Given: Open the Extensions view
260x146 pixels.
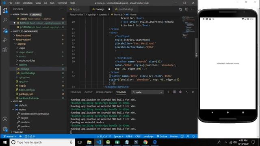Looking at the screenshot, I should (x=5, y=50).
